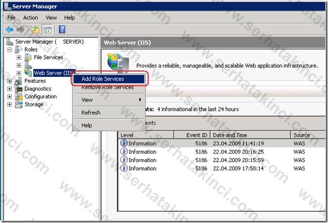Screen dimensions: 328x223
Task: Select the event dated 22.04.2009 20:16:25
Action: (x=222, y=152)
